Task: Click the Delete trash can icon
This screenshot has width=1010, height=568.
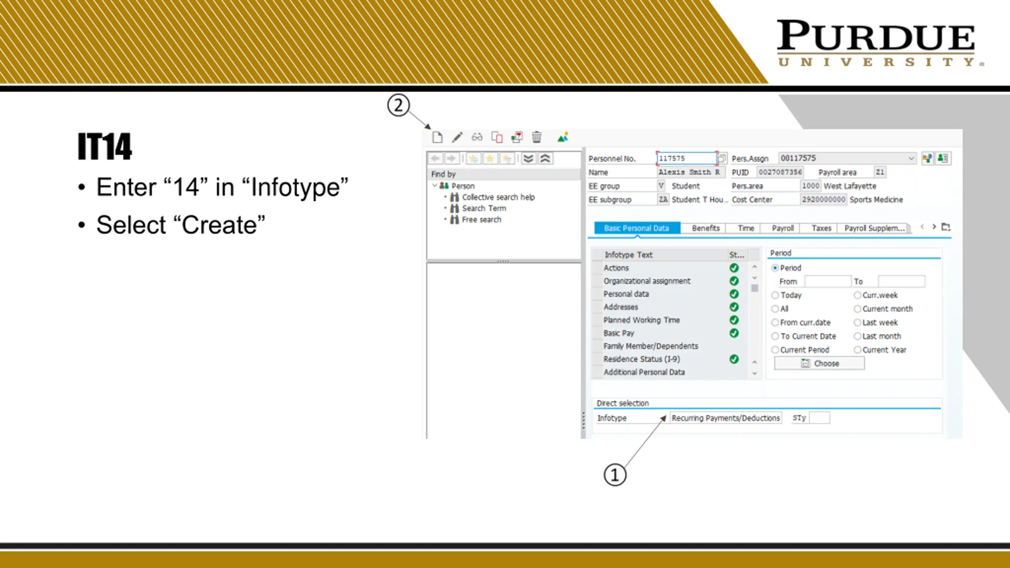Action: click(x=537, y=137)
